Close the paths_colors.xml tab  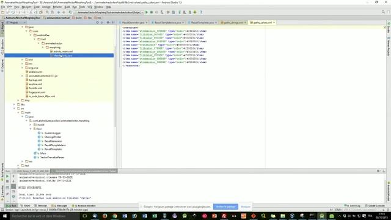[x=274, y=23]
